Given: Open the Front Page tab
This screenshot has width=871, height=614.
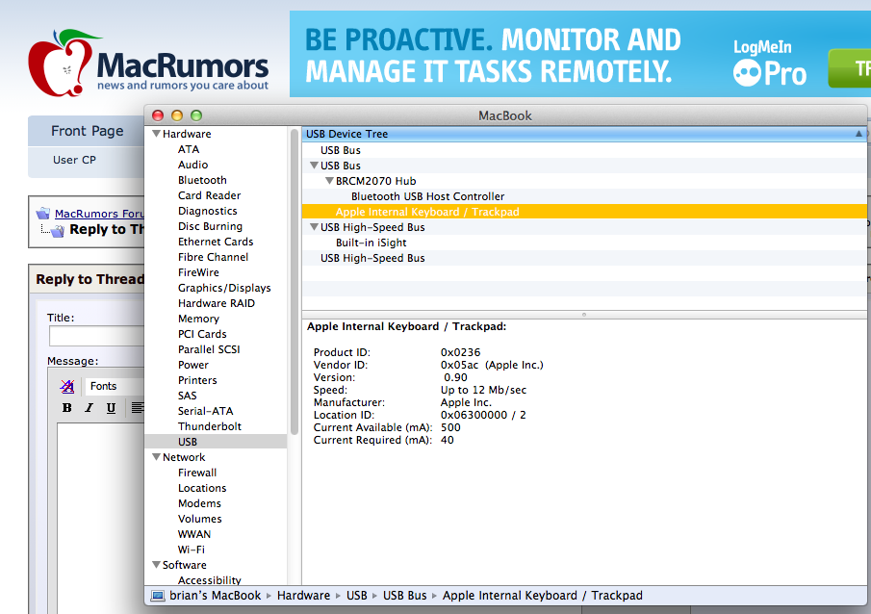Looking at the screenshot, I should tap(88, 131).
